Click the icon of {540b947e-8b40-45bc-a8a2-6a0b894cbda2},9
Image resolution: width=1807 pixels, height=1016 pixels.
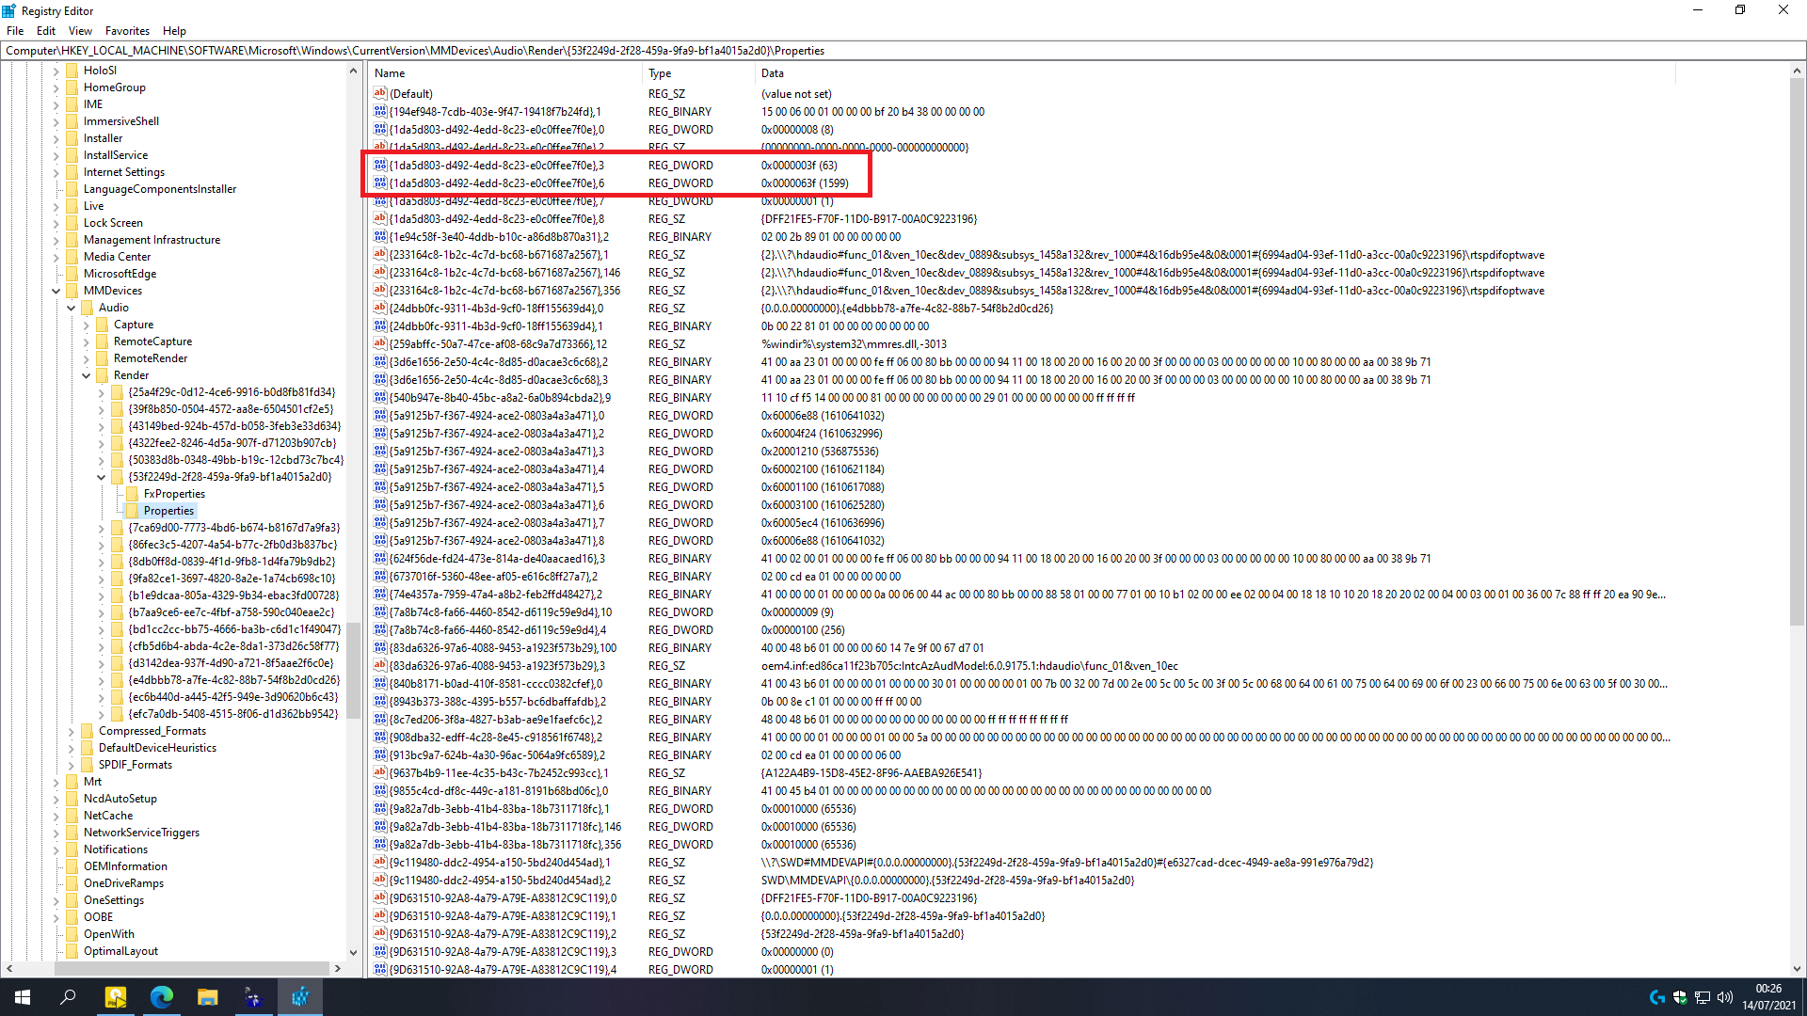(380, 397)
